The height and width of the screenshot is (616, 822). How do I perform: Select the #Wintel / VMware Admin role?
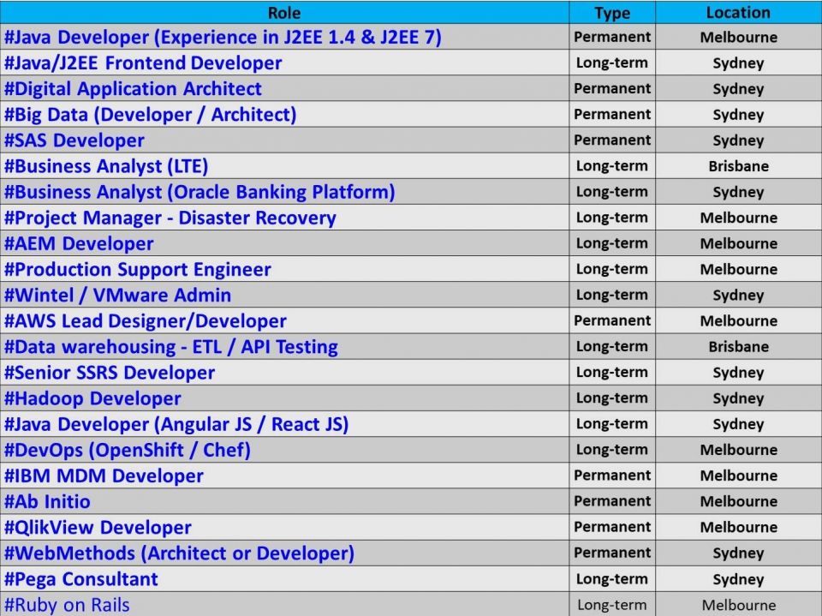click(118, 295)
